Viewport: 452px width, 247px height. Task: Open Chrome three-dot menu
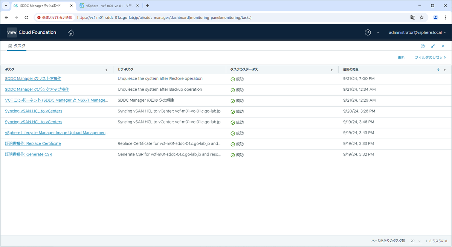coord(446,17)
